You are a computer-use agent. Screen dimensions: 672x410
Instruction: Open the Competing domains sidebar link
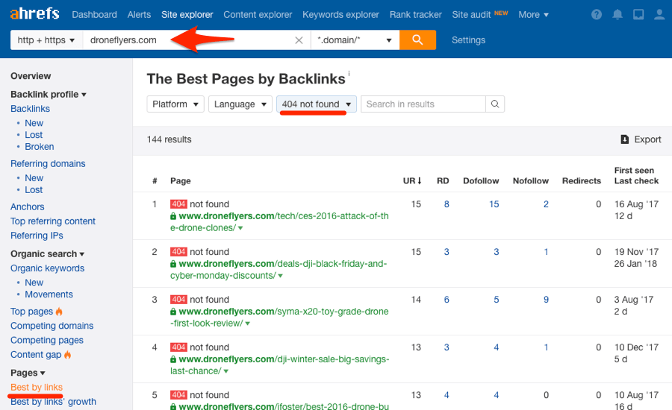[52, 326]
